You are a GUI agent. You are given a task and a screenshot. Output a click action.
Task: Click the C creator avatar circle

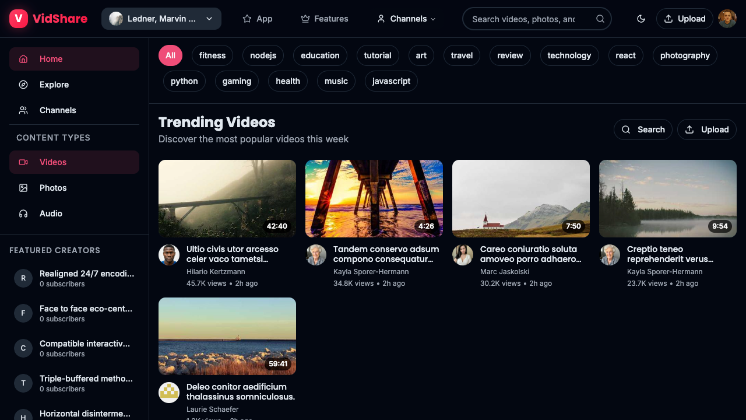[23, 348]
